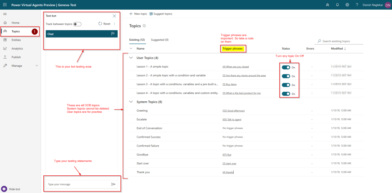Click the notifications bell icon
Screen dimensions: 392x193
pos(337,5)
